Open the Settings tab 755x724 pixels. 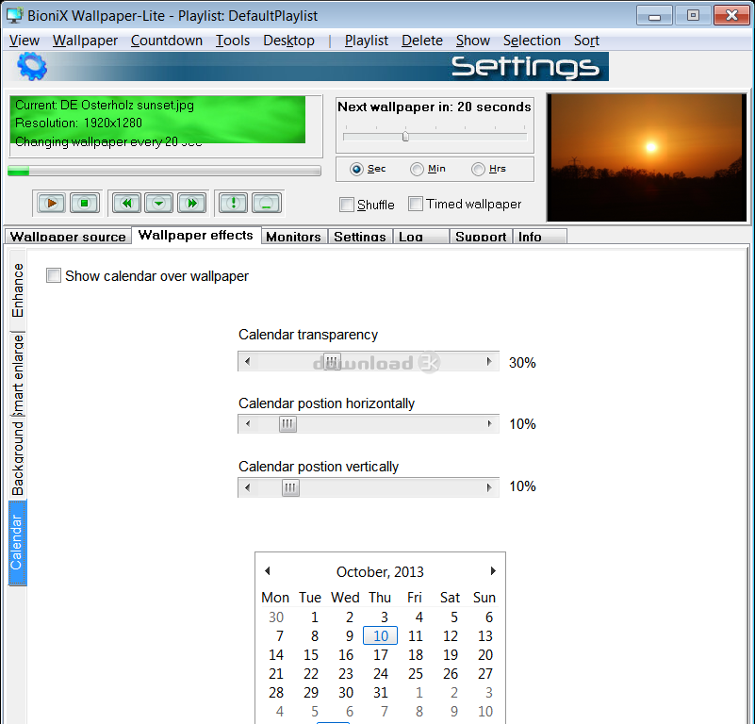click(x=360, y=237)
